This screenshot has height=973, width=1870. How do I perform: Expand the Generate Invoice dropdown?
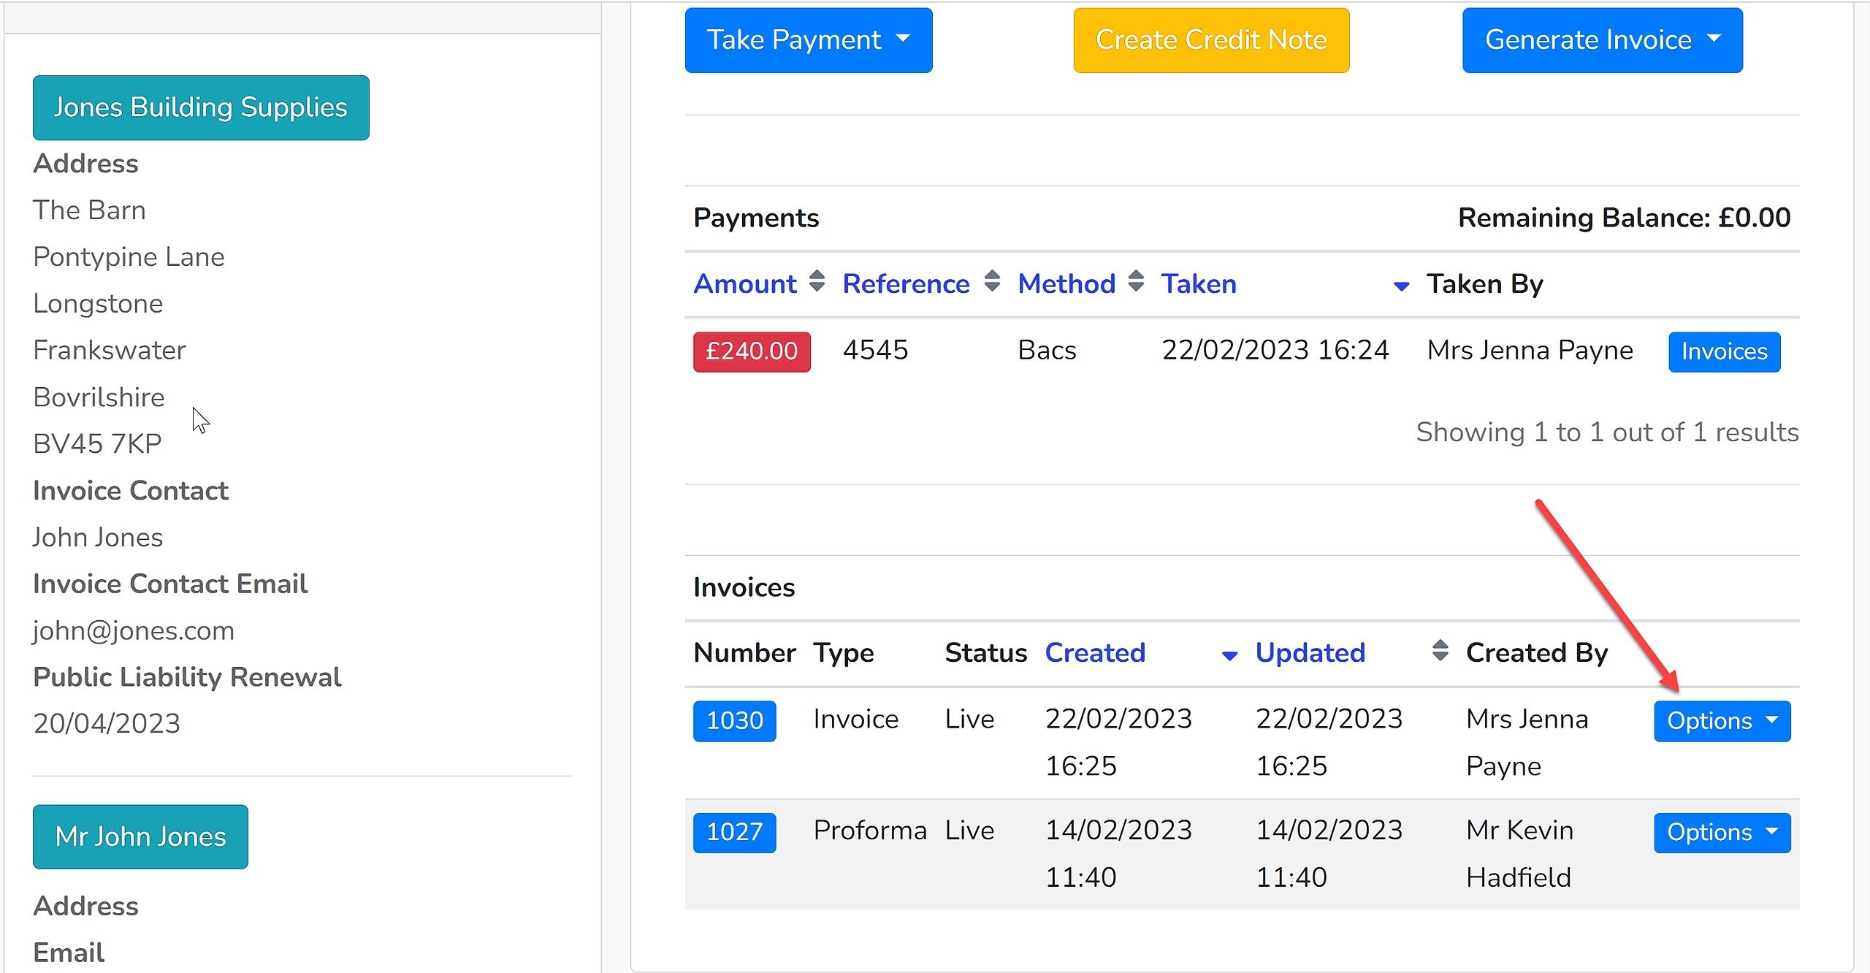(1602, 40)
